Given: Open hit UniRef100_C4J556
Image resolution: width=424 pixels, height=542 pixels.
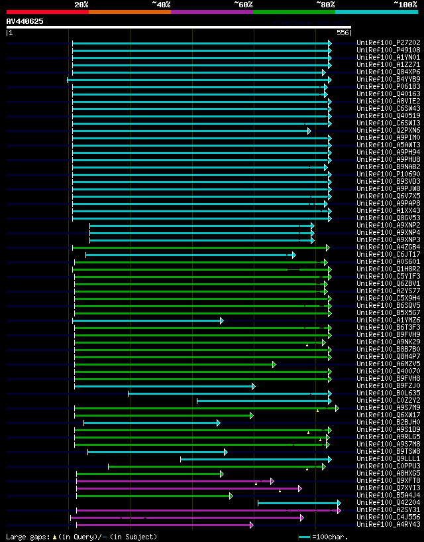Looking at the screenshot, I should click(388, 517).
